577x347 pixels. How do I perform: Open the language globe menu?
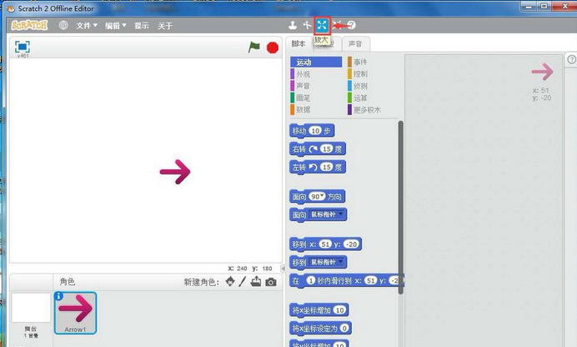(x=64, y=25)
